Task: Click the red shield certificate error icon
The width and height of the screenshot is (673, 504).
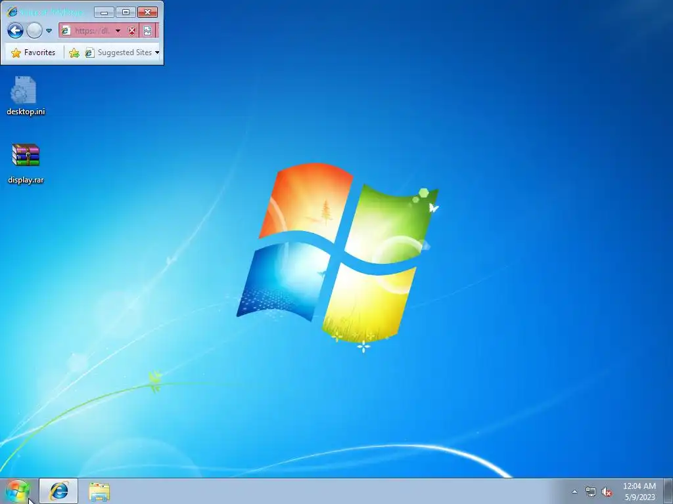Action: [132, 31]
